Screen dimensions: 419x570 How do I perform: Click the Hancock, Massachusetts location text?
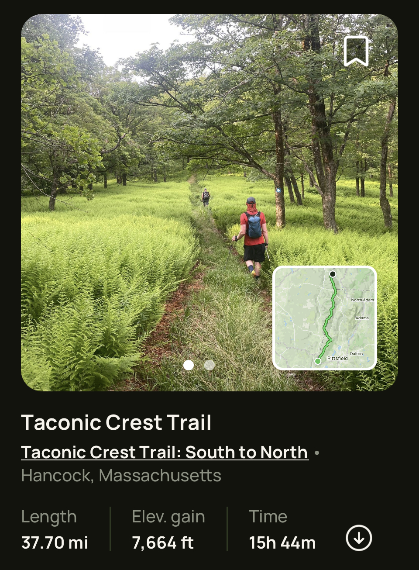tap(121, 476)
